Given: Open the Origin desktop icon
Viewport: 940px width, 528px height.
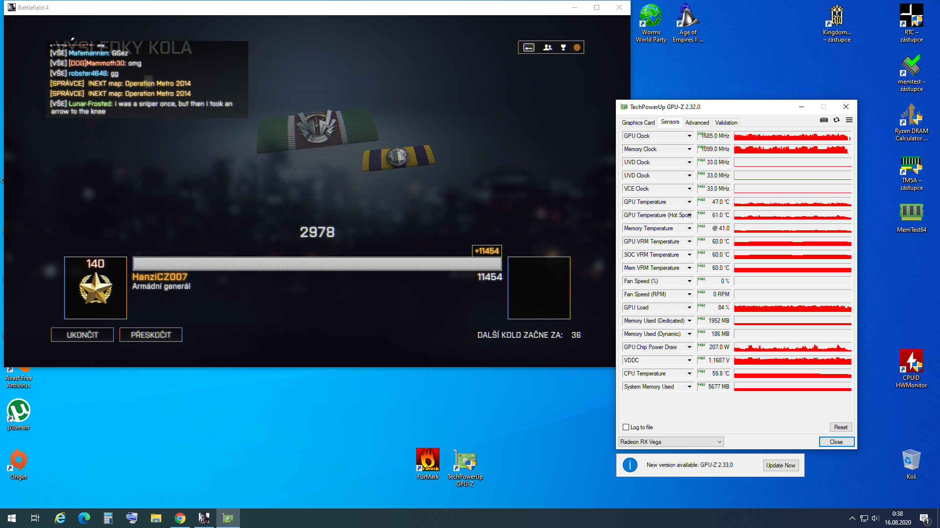Looking at the screenshot, I should tap(19, 464).
